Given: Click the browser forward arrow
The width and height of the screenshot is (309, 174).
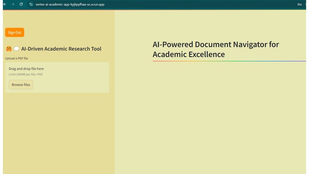Looking at the screenshot, I should [13, 4].
